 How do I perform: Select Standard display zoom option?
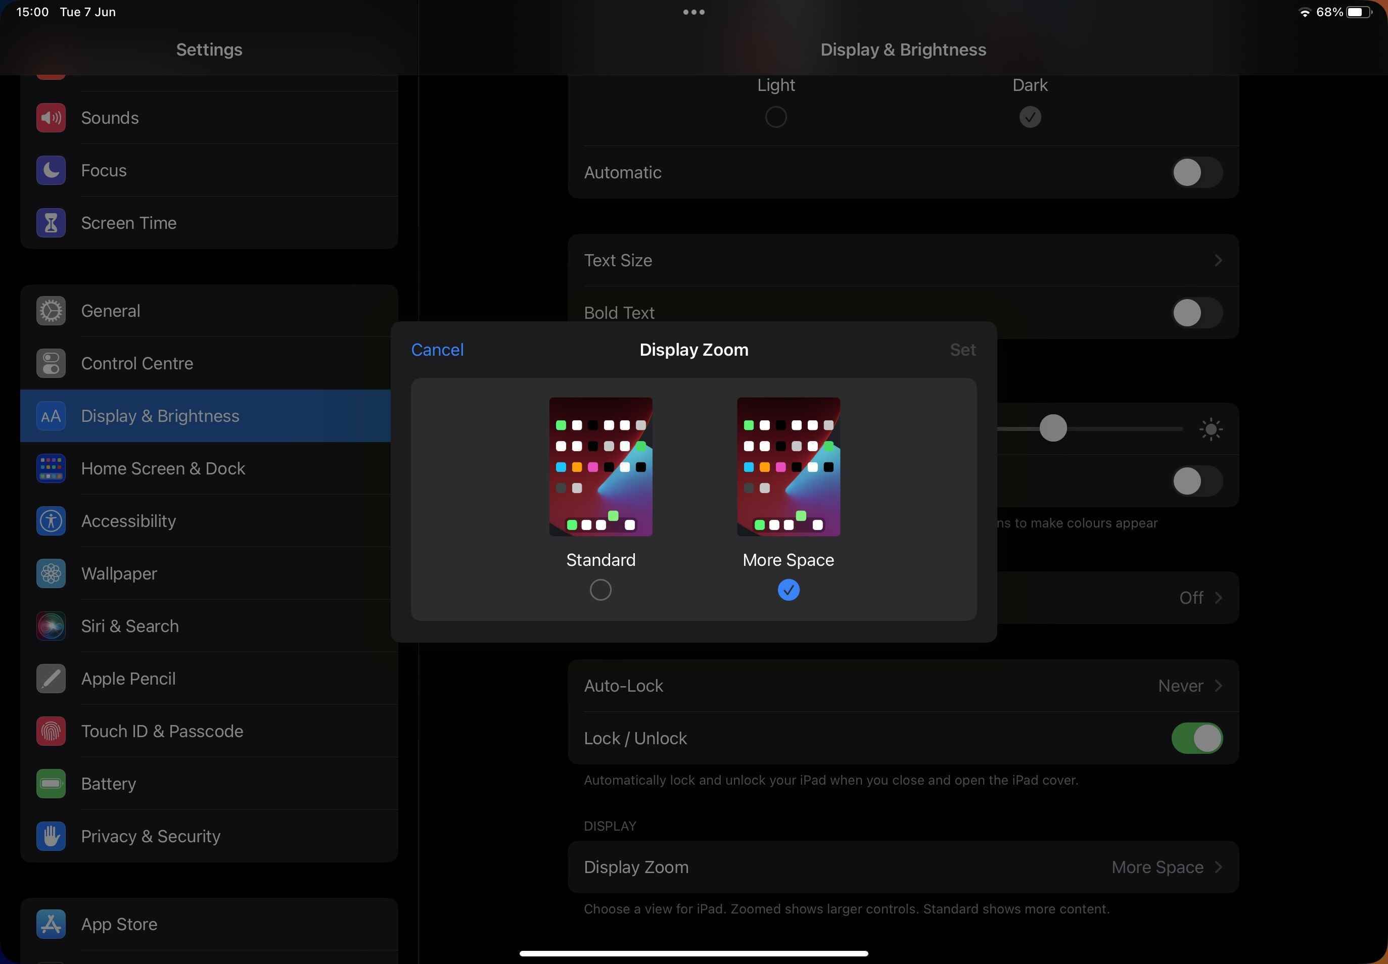(x=600, y=590)
